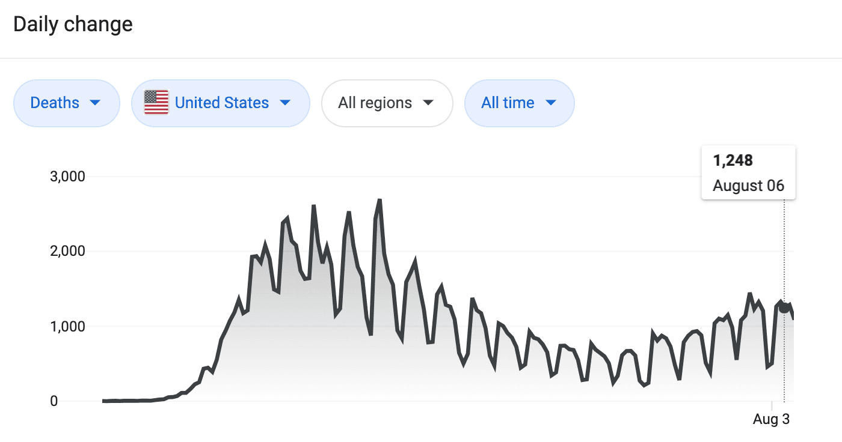Screen dimensions: 842x442
Task: Click the "United States" country label
Action: click(x=221, y=103)
